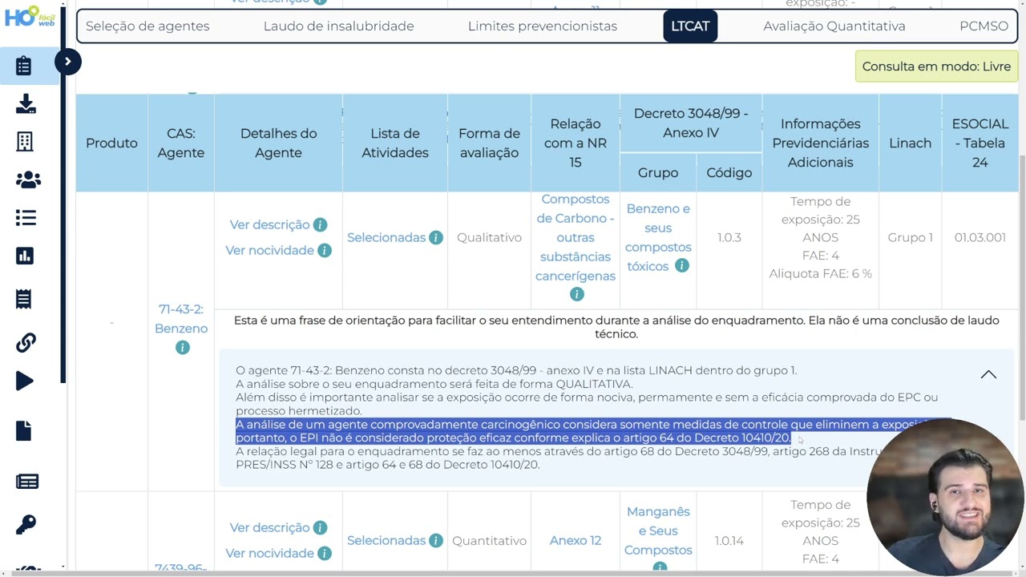Viewport: 1026px width, 577px height.
Task: Click the play video sidebar icon
Action: pos(25,381)
